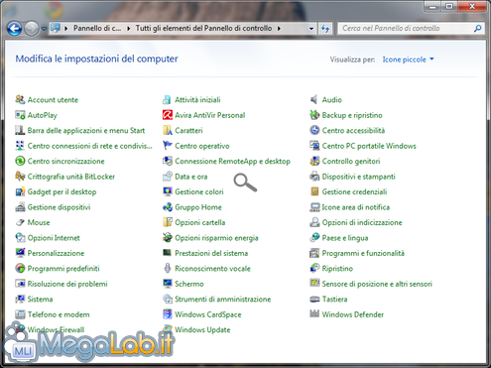Expand the Icone piccole view dropdown
The height and width of the screenshot is (368, 491).
409,60
